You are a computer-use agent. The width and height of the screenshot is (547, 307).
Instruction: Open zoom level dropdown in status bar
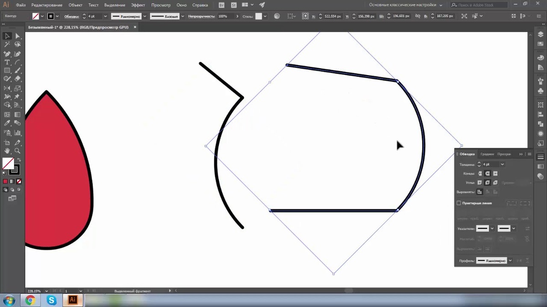(47, 291)
